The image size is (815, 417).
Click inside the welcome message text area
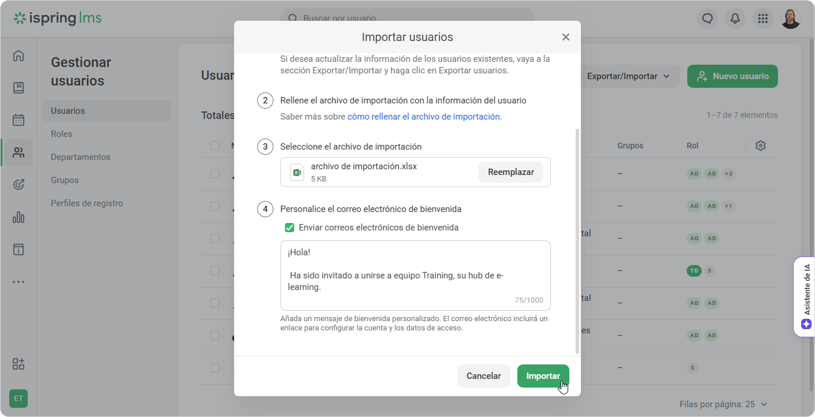coord(415,275)
